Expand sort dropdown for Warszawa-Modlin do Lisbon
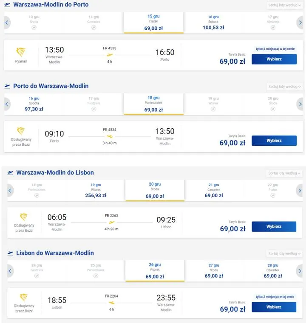The height and width of the screenshot is (323, 306). [x=284, y=173]
